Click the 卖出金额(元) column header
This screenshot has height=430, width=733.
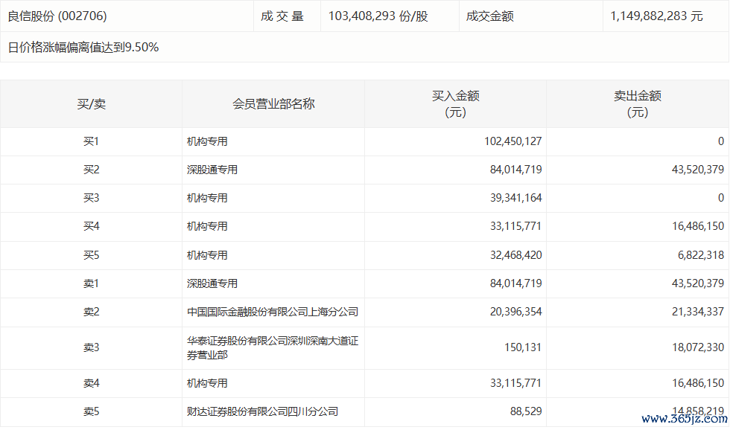click(x=637, y=104)
